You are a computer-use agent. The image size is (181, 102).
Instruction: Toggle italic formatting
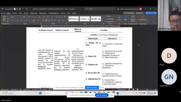14,20
